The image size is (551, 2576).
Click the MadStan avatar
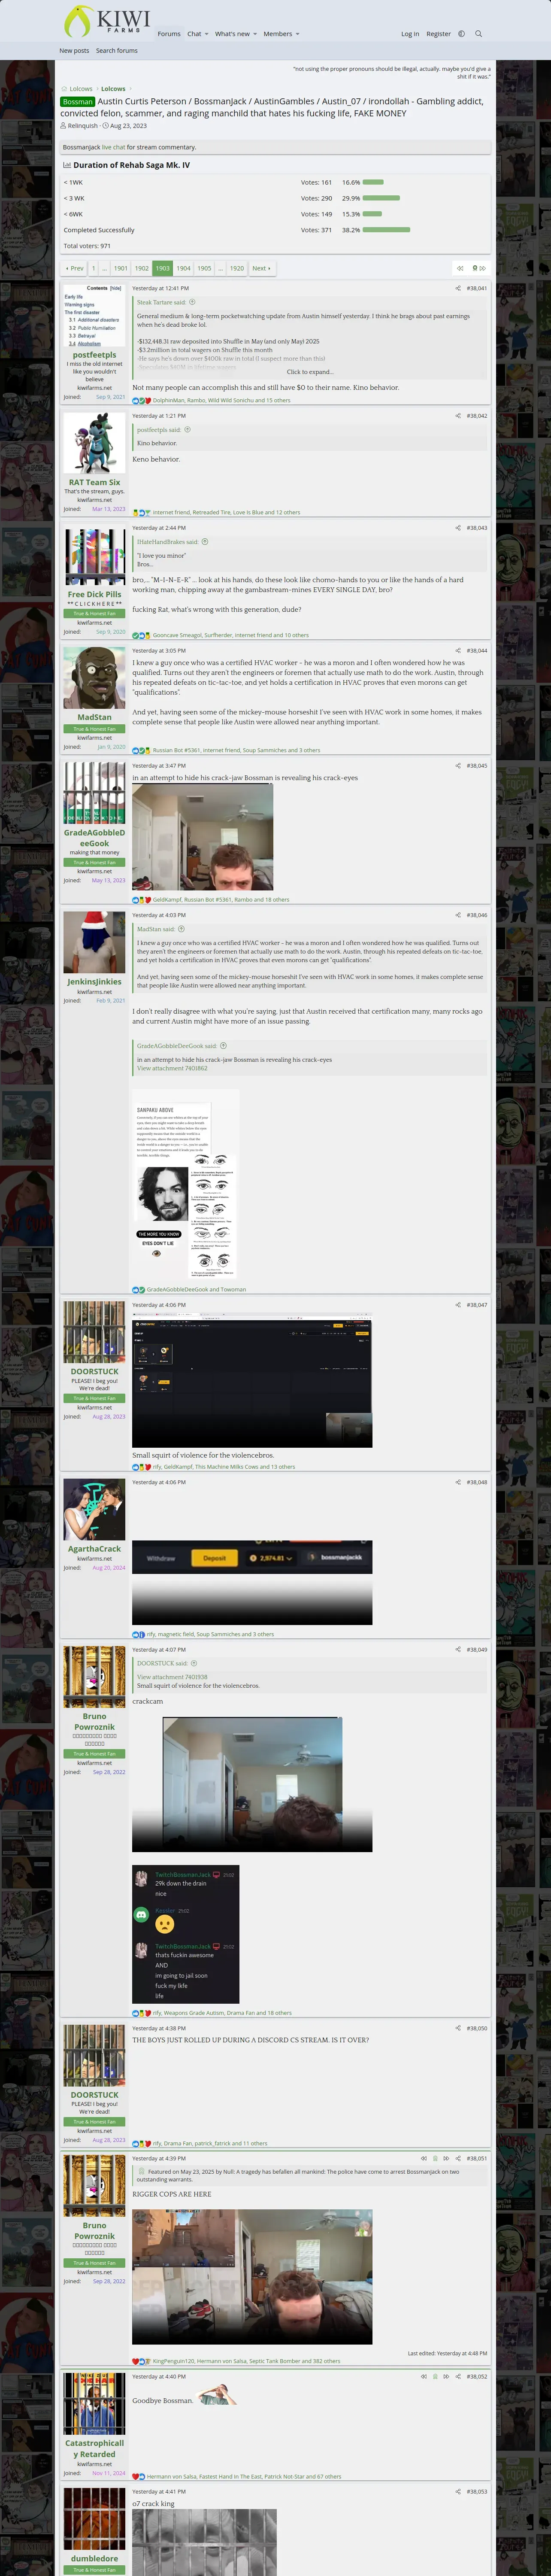pos(94,678)
